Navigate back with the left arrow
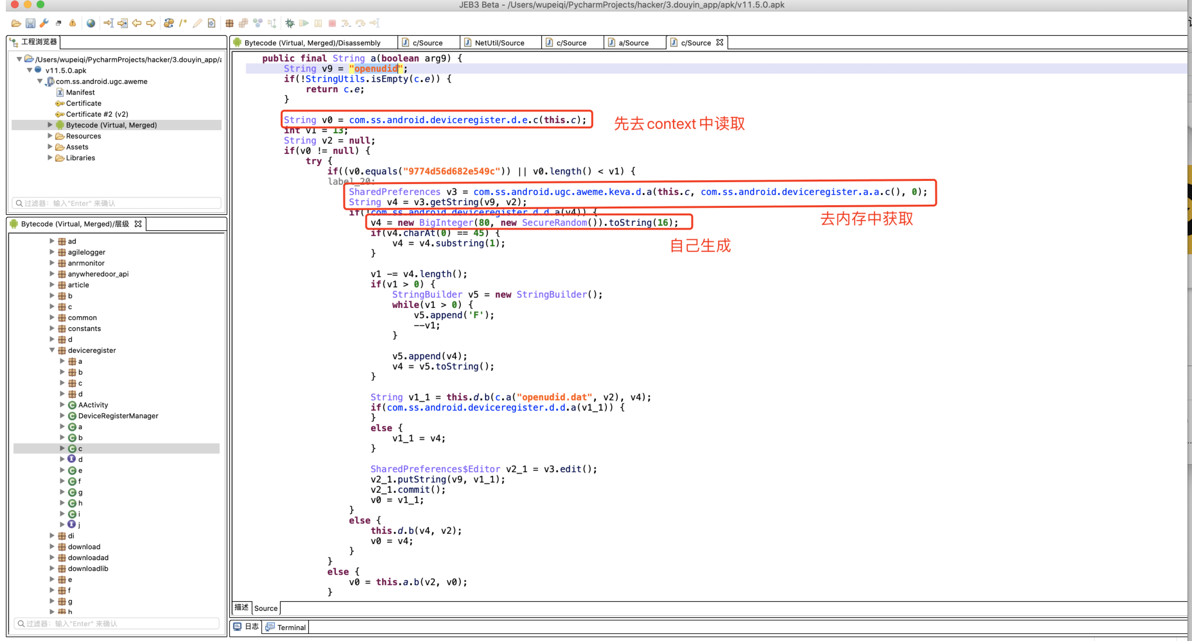Viewport: 1192px width, 641px height. coord(137,23)
